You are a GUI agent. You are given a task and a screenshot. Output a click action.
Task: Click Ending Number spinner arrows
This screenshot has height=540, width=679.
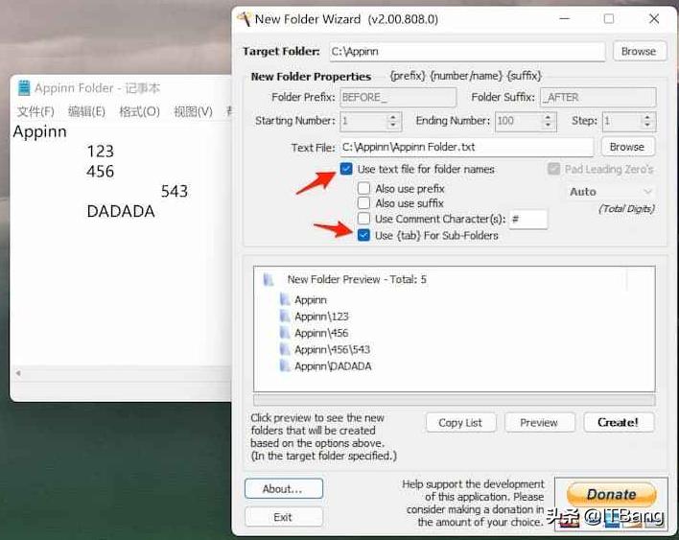coord(548,121)
